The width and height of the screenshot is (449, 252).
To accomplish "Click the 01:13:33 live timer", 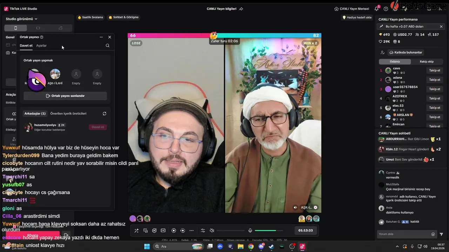I will (x=306, y=230).
